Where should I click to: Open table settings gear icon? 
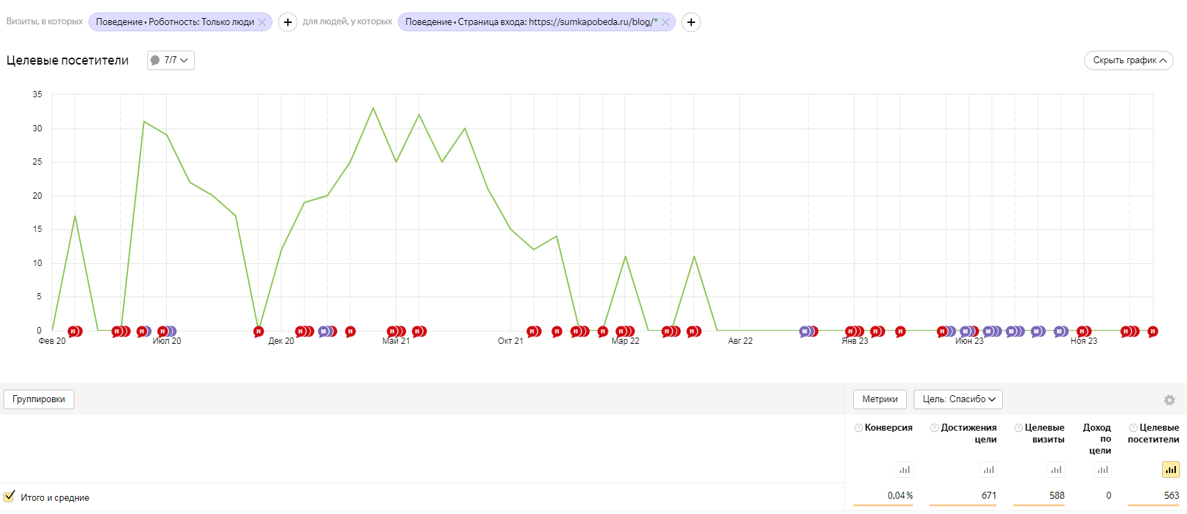click(x=1169, y=400)
